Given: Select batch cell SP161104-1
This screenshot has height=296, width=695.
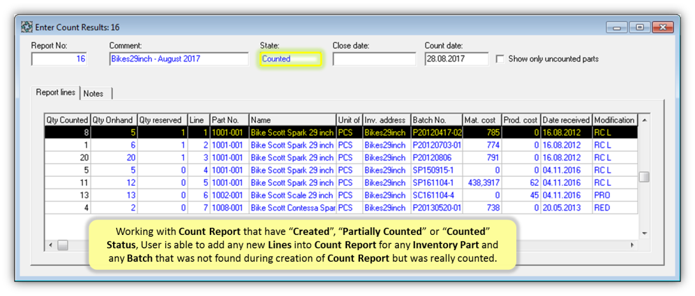Looking at the screenshot, I should point(437,183).
